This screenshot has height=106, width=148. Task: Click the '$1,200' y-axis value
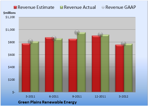click(10, 17)
